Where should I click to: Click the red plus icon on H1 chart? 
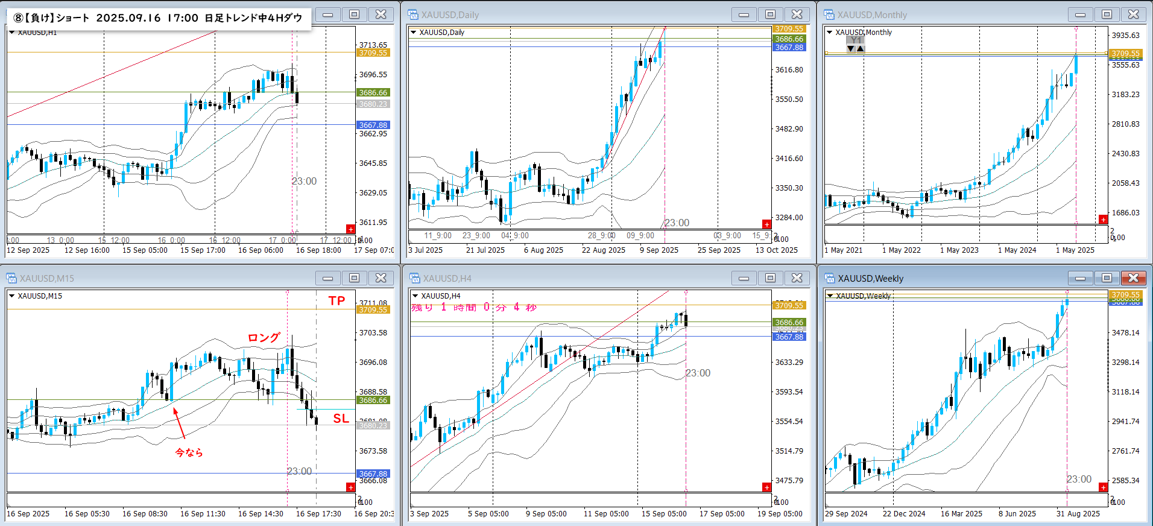click(350, 229)
